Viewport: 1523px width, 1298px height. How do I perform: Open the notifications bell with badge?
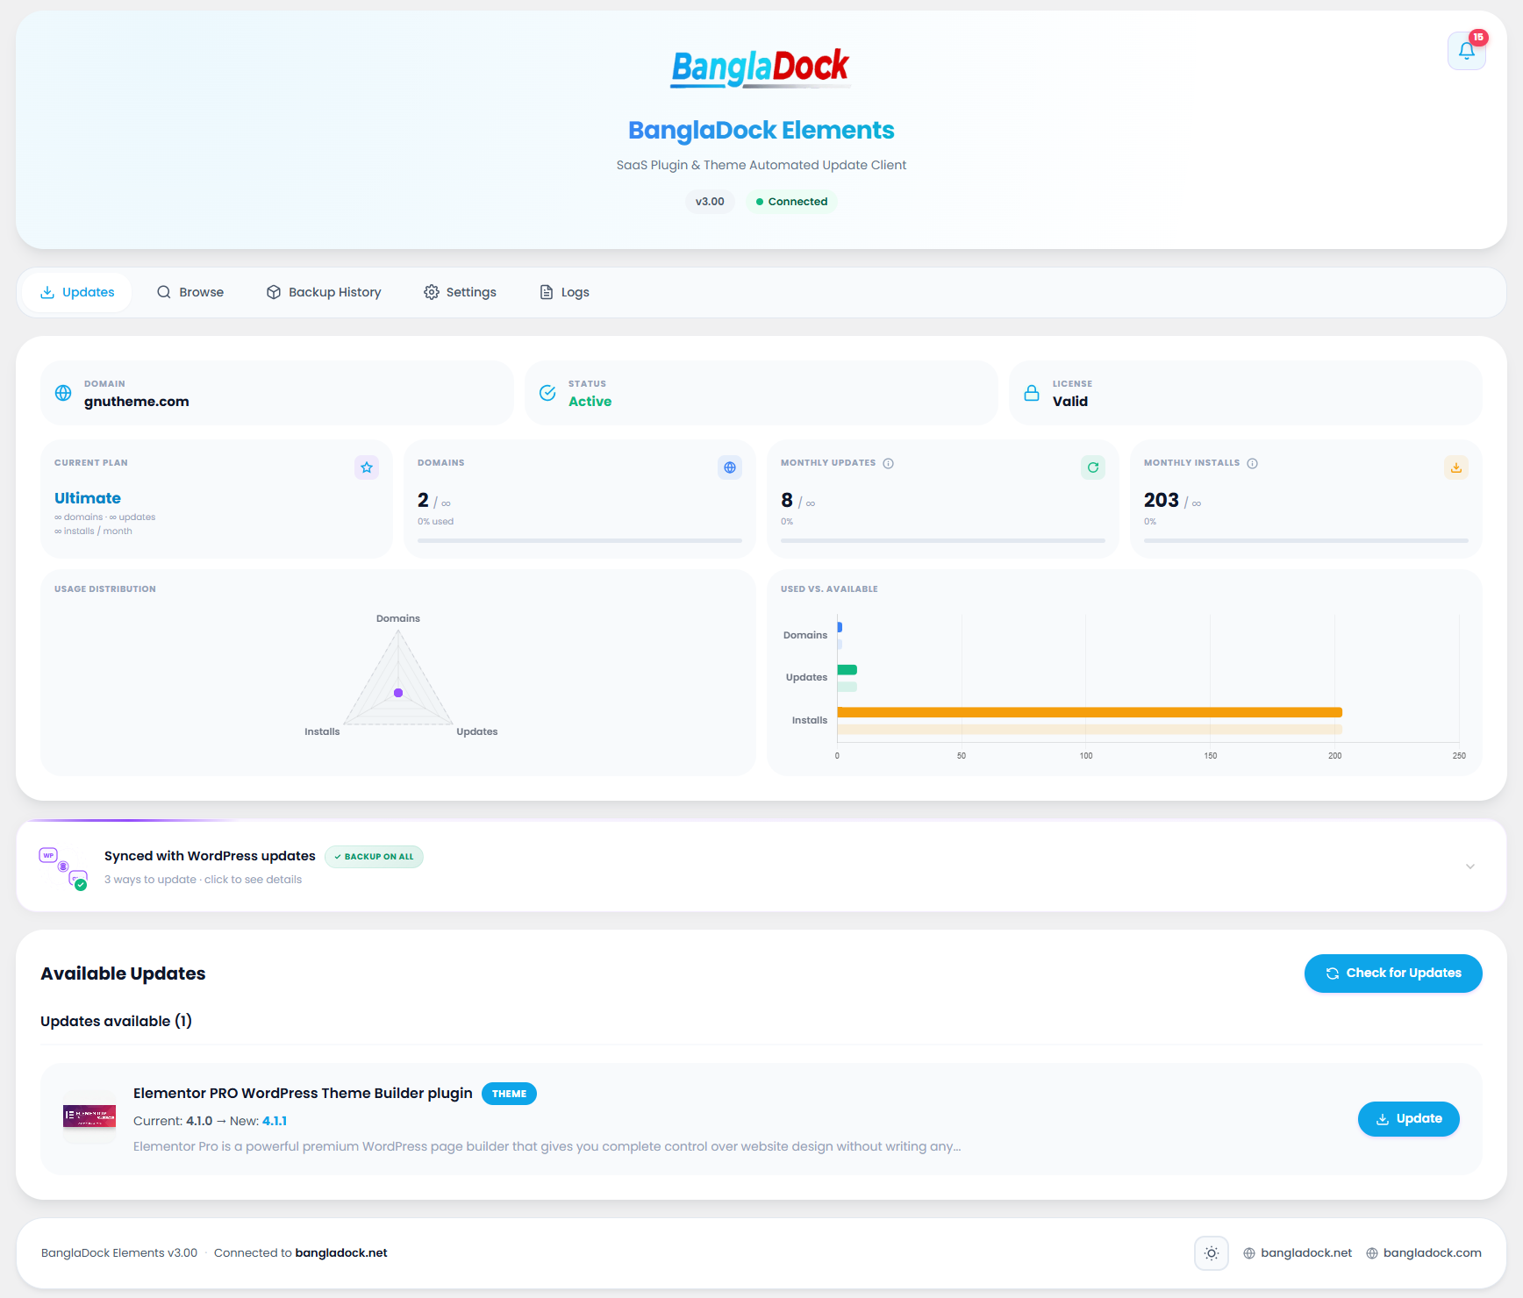click(1466, 51)
